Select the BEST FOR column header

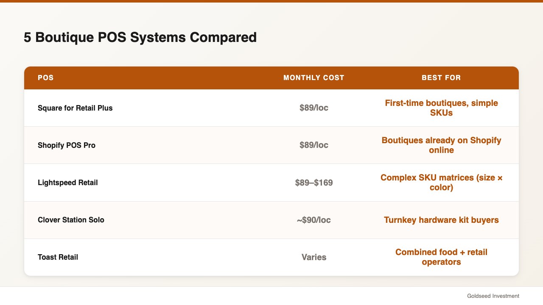point(441,78)
